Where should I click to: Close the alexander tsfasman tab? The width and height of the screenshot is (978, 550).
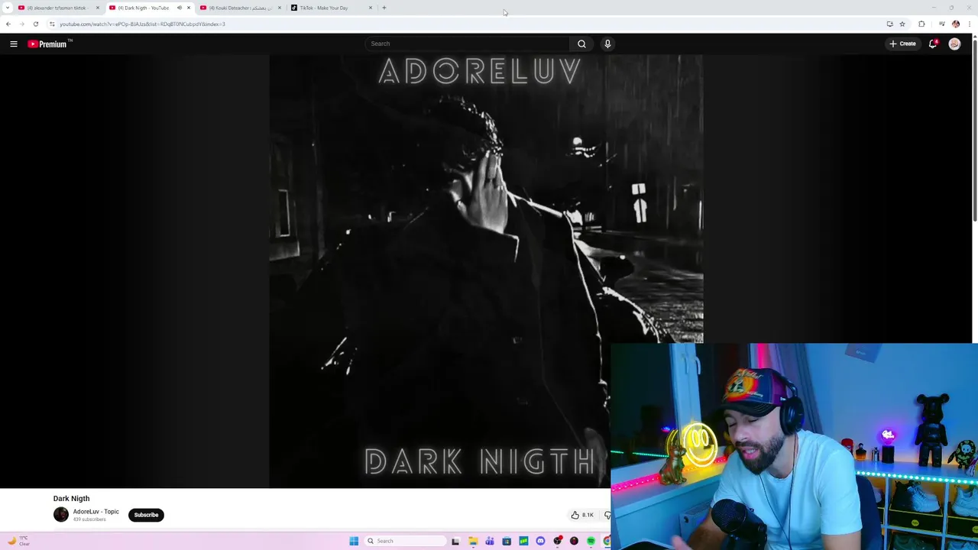[98, 8]
